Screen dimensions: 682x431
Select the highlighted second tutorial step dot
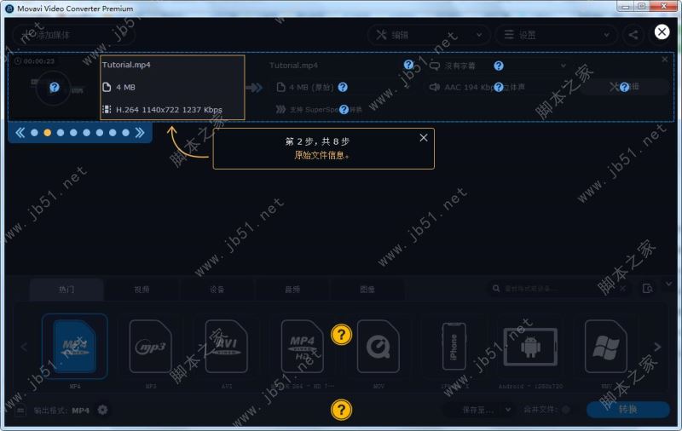48,133
